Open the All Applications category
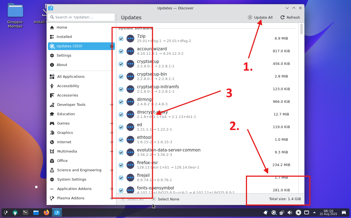The width and height of the screenshot is (351, 218). tap(71, 77)
